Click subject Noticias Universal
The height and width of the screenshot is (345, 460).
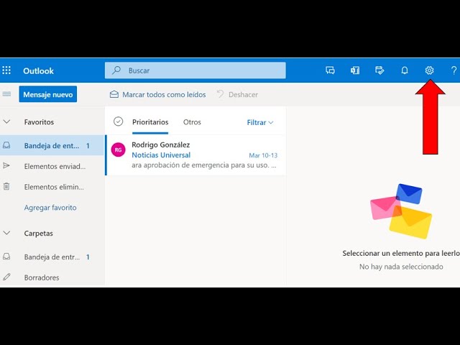point(161,155)
